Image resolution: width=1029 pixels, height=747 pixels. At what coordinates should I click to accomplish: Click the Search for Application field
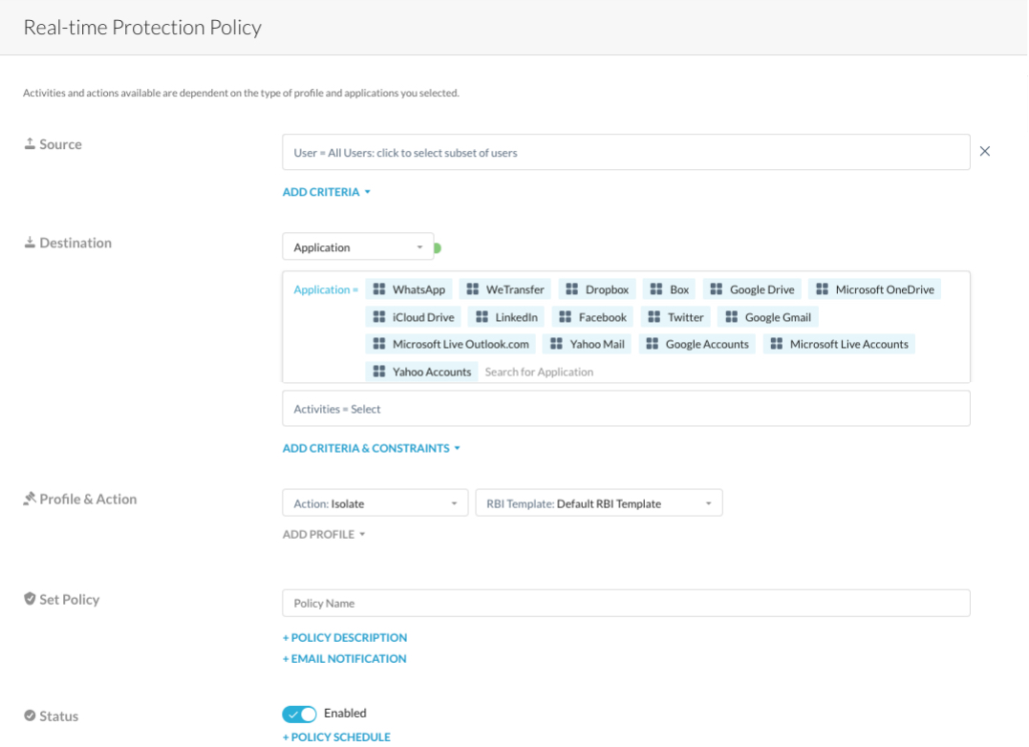(x=539, y=372)
